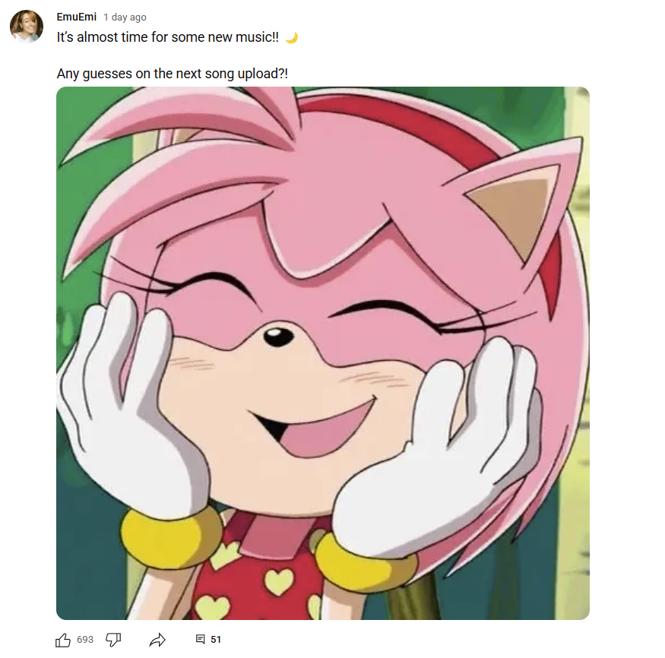Screen dimensions: 665x658
Task: Share the post using the arrow icon
Action: point(157,640)
